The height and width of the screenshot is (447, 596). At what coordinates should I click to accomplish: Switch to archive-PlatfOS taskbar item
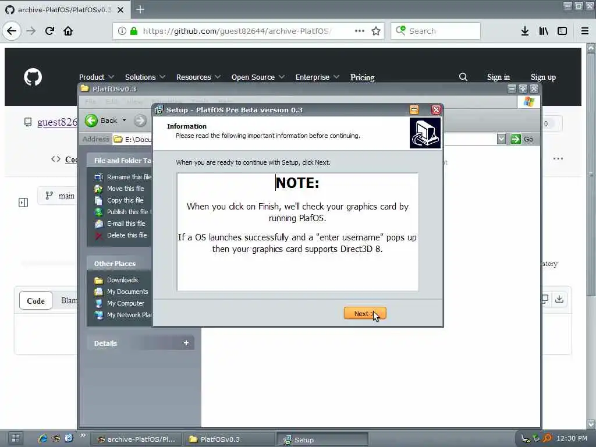136,439
